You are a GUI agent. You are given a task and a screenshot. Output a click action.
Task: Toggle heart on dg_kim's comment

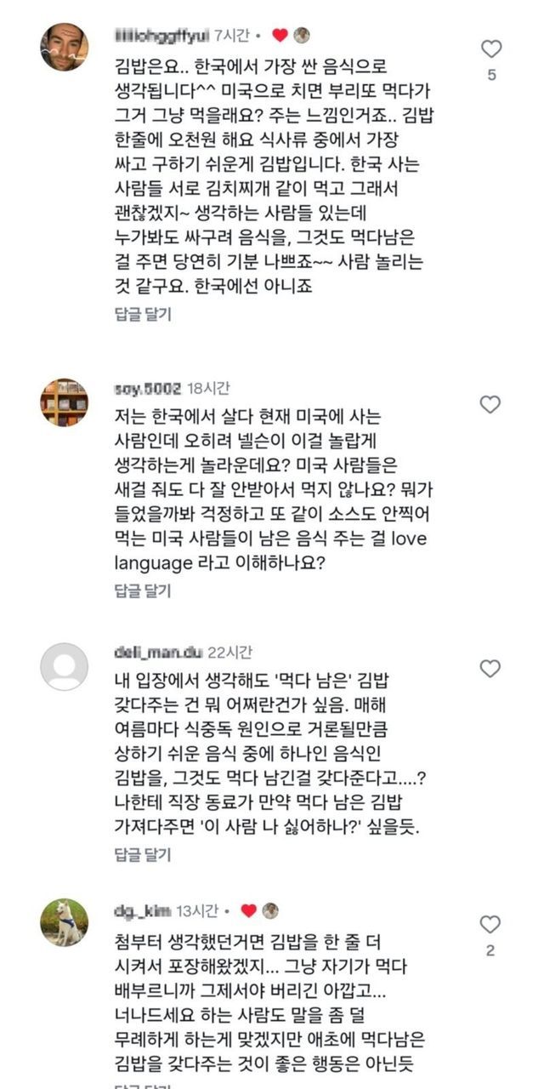tap(490, 925)
